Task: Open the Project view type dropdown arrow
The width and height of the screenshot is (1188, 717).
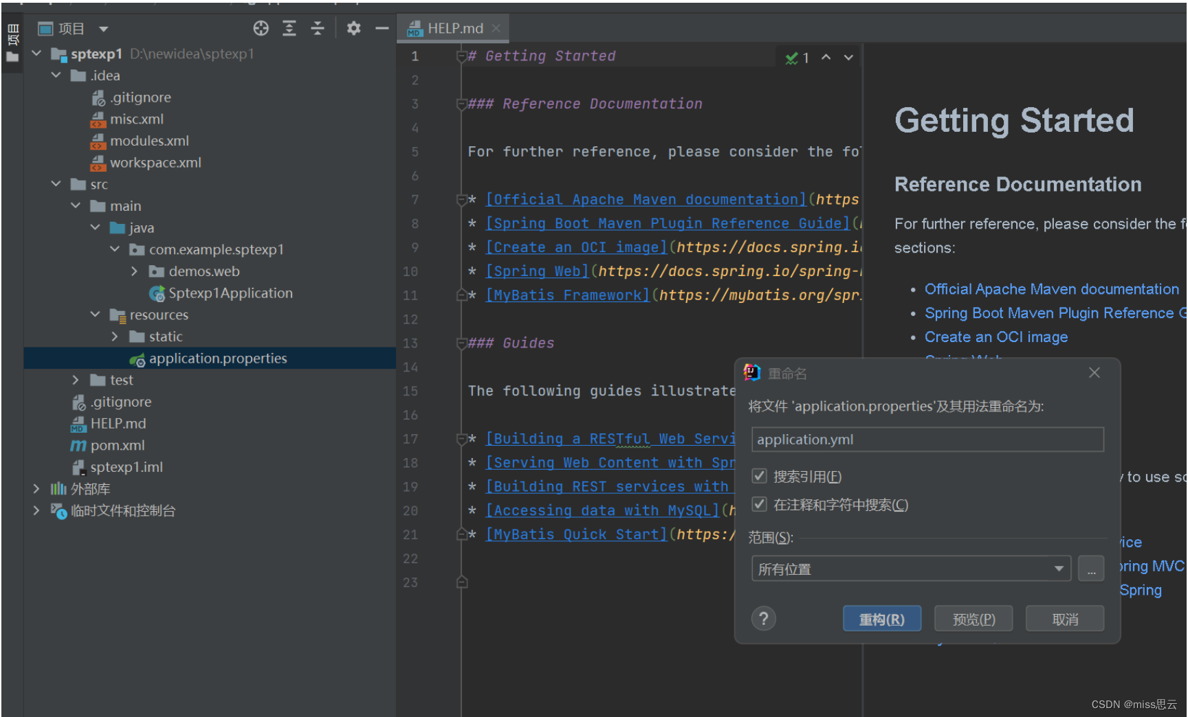Action: (x=104, y=29)
